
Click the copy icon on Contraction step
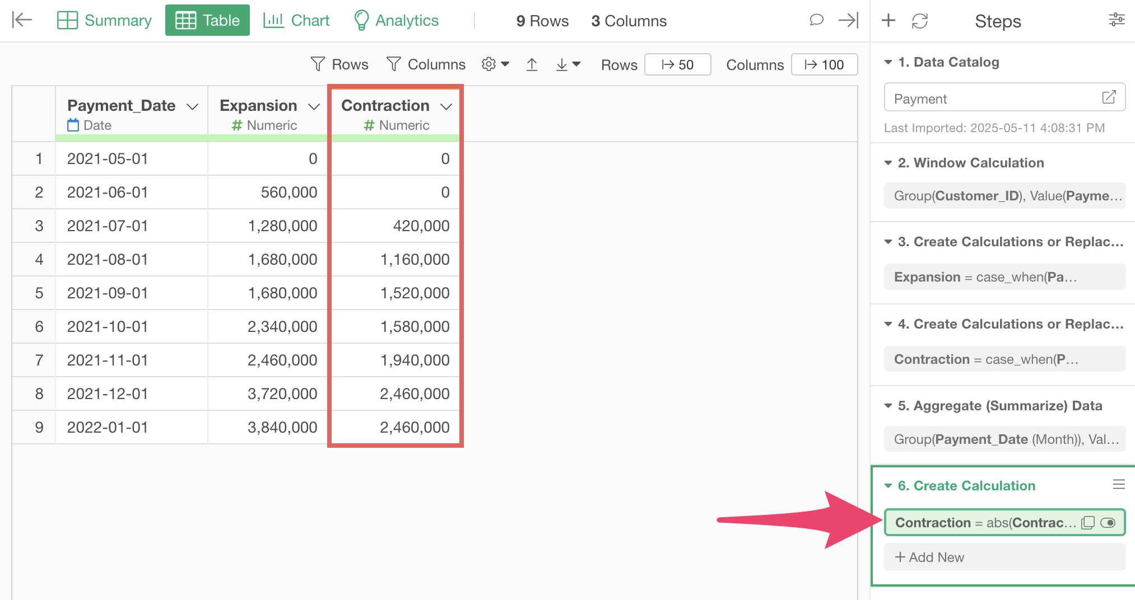click(1087, 523)
